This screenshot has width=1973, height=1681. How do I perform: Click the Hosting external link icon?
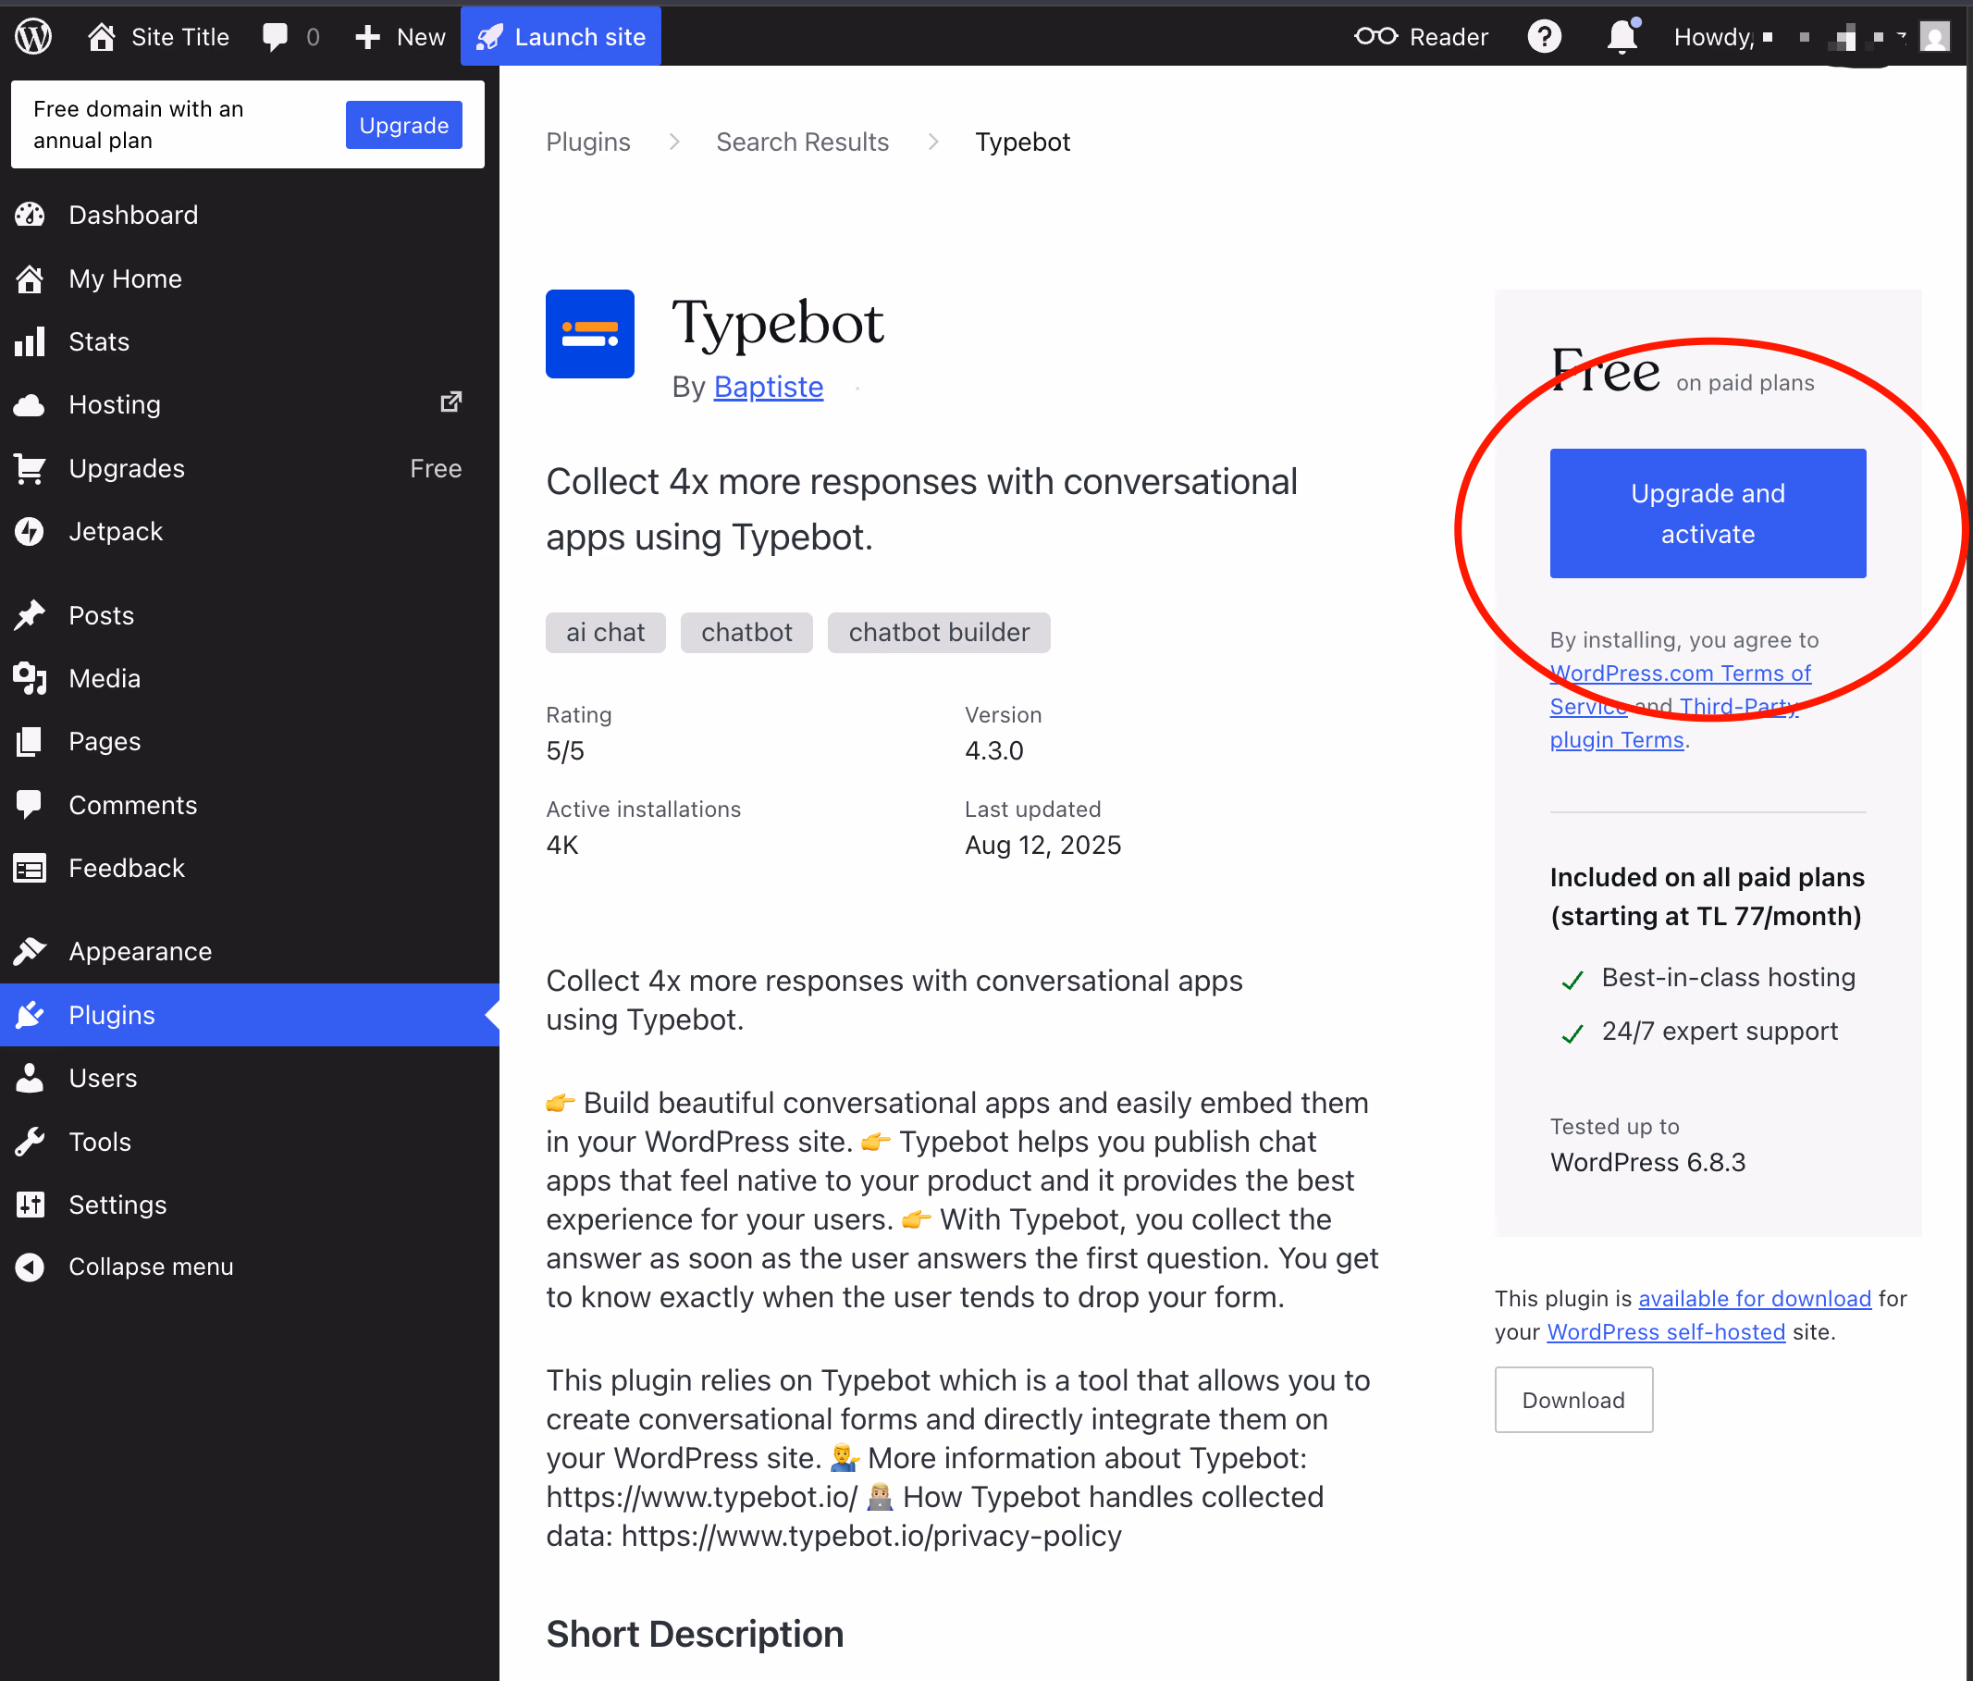tap(450, 402)
